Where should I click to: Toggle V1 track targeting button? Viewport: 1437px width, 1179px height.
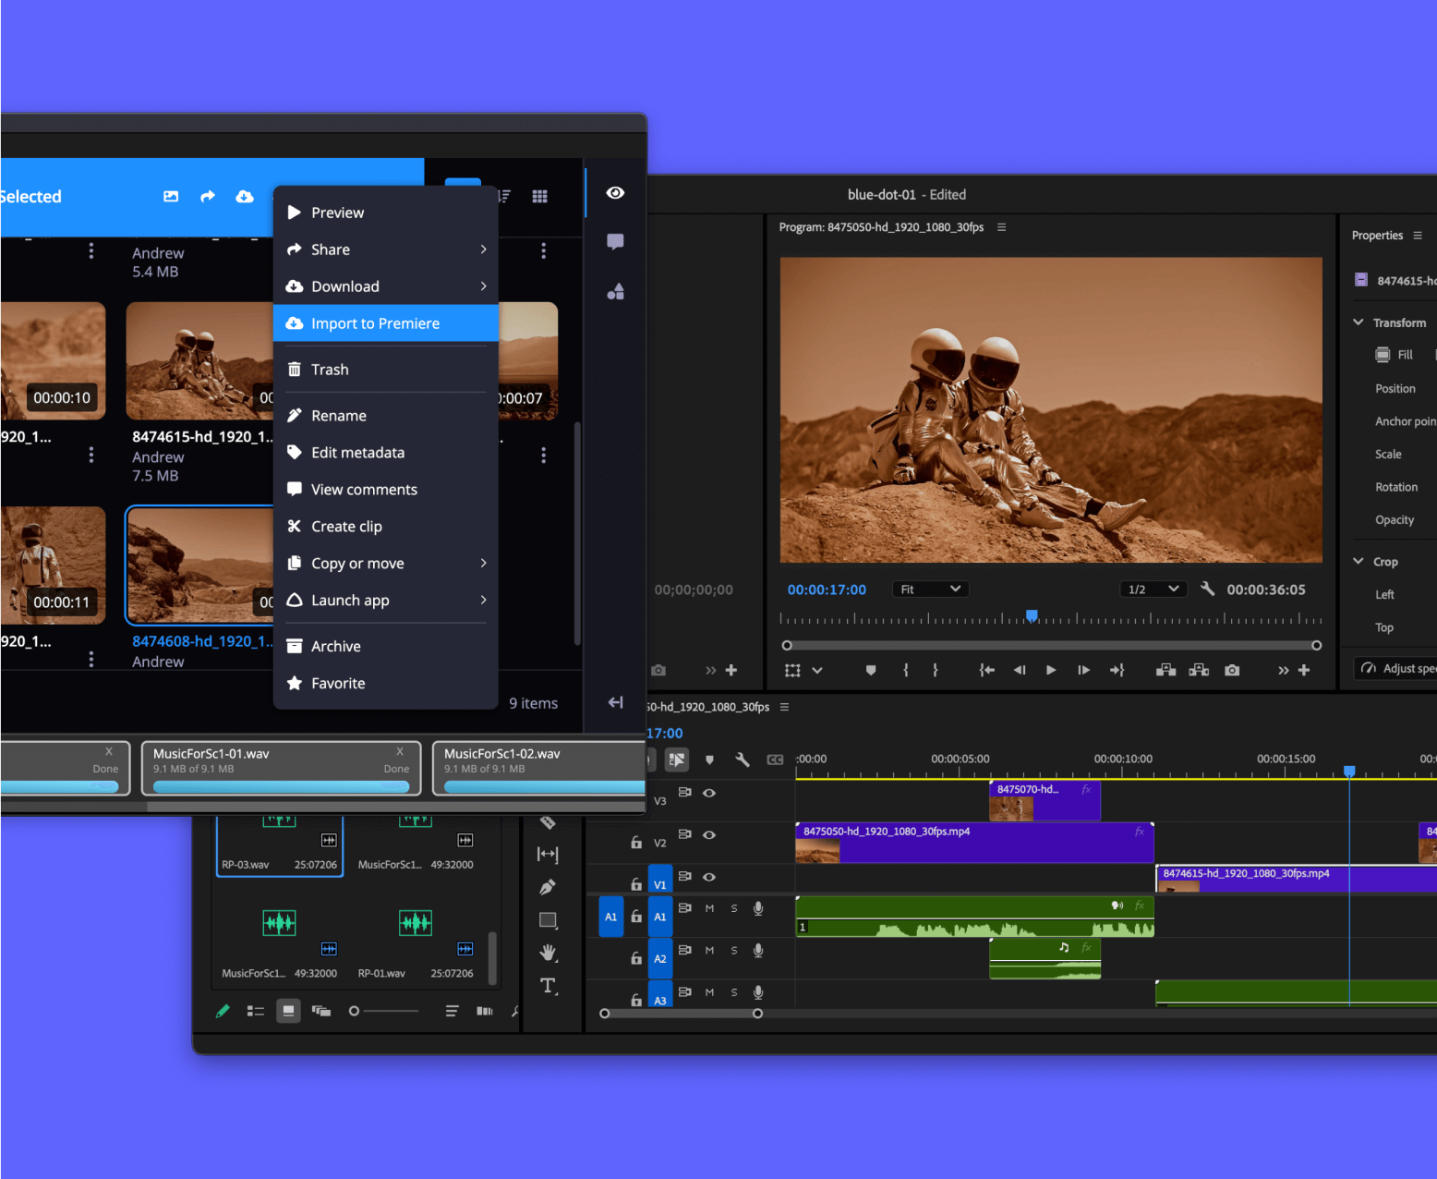660,878
